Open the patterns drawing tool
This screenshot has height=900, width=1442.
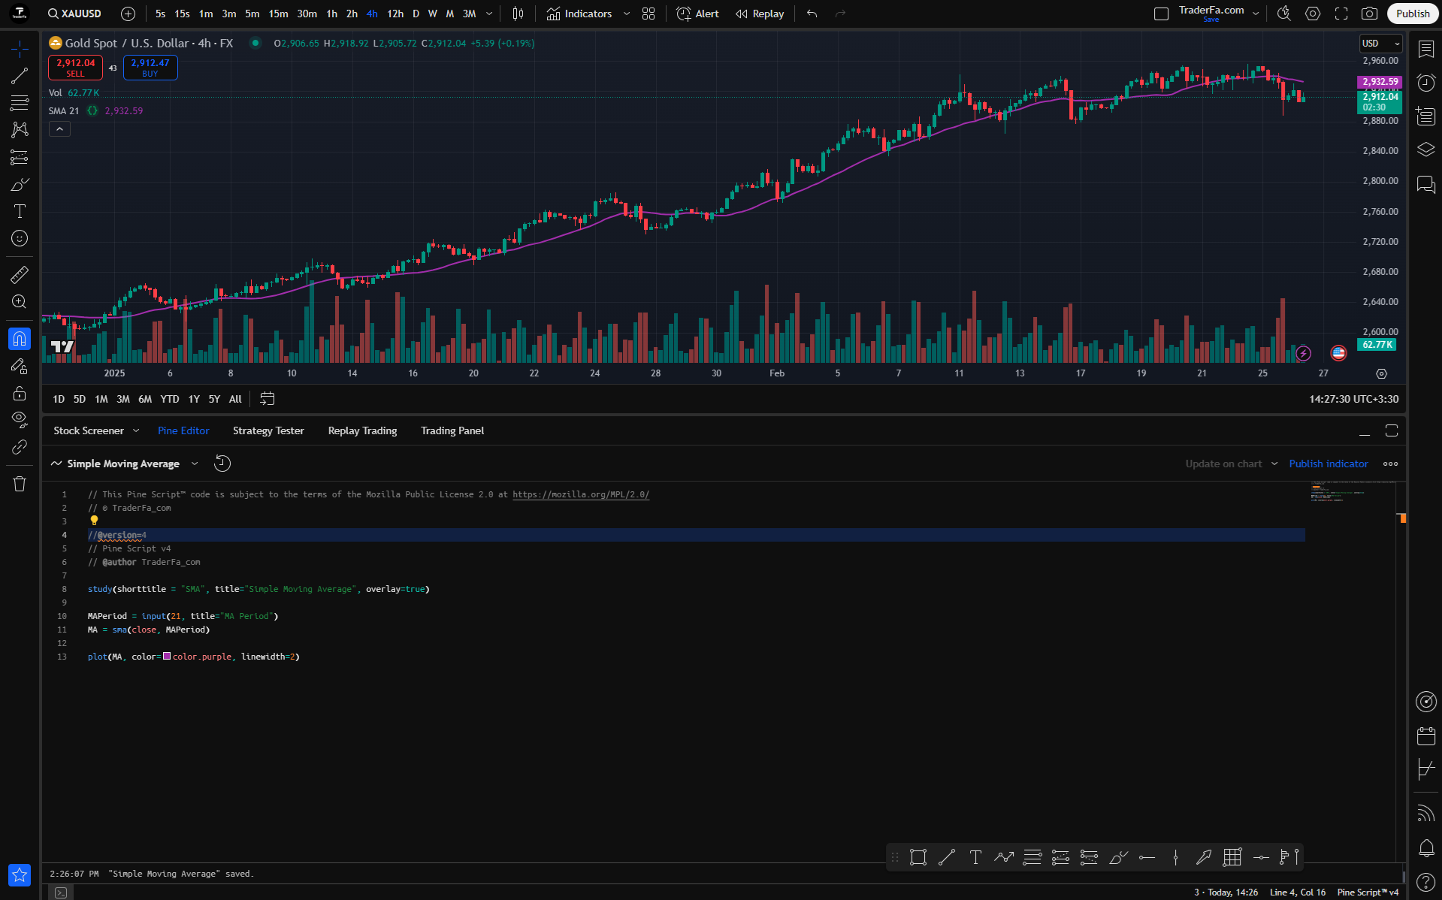point(20,129)
